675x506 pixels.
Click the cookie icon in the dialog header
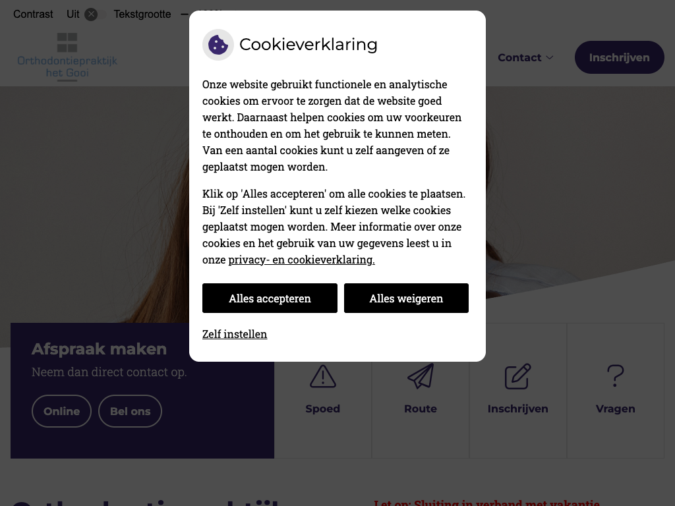tap(218, 45)
